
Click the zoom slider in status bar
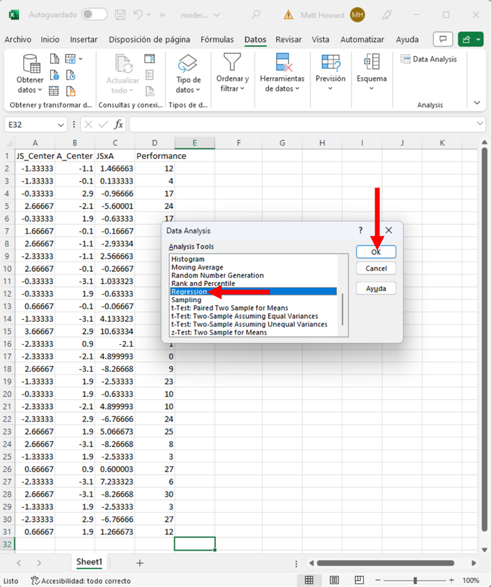coord(416,581)
